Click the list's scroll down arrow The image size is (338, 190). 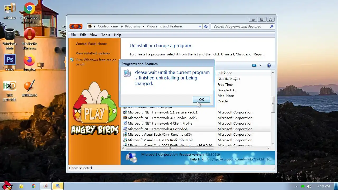coord(273,144)
